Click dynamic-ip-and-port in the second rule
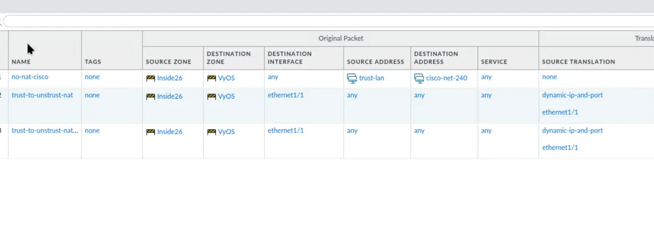 click(572, 95)
